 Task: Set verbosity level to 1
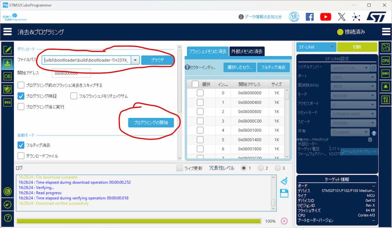point(244,168)
